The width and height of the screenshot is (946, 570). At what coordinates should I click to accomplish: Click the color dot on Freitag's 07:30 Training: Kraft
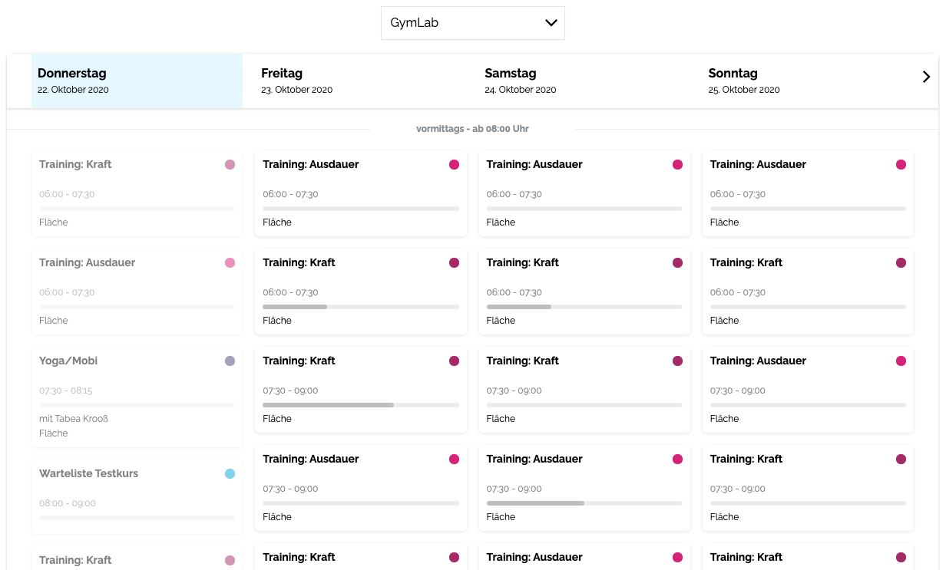tap(454, 361)
